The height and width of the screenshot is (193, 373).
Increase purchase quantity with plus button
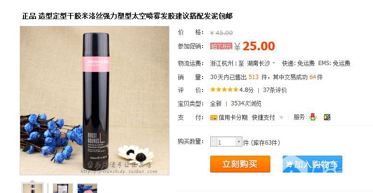click(x=239, y=142)
